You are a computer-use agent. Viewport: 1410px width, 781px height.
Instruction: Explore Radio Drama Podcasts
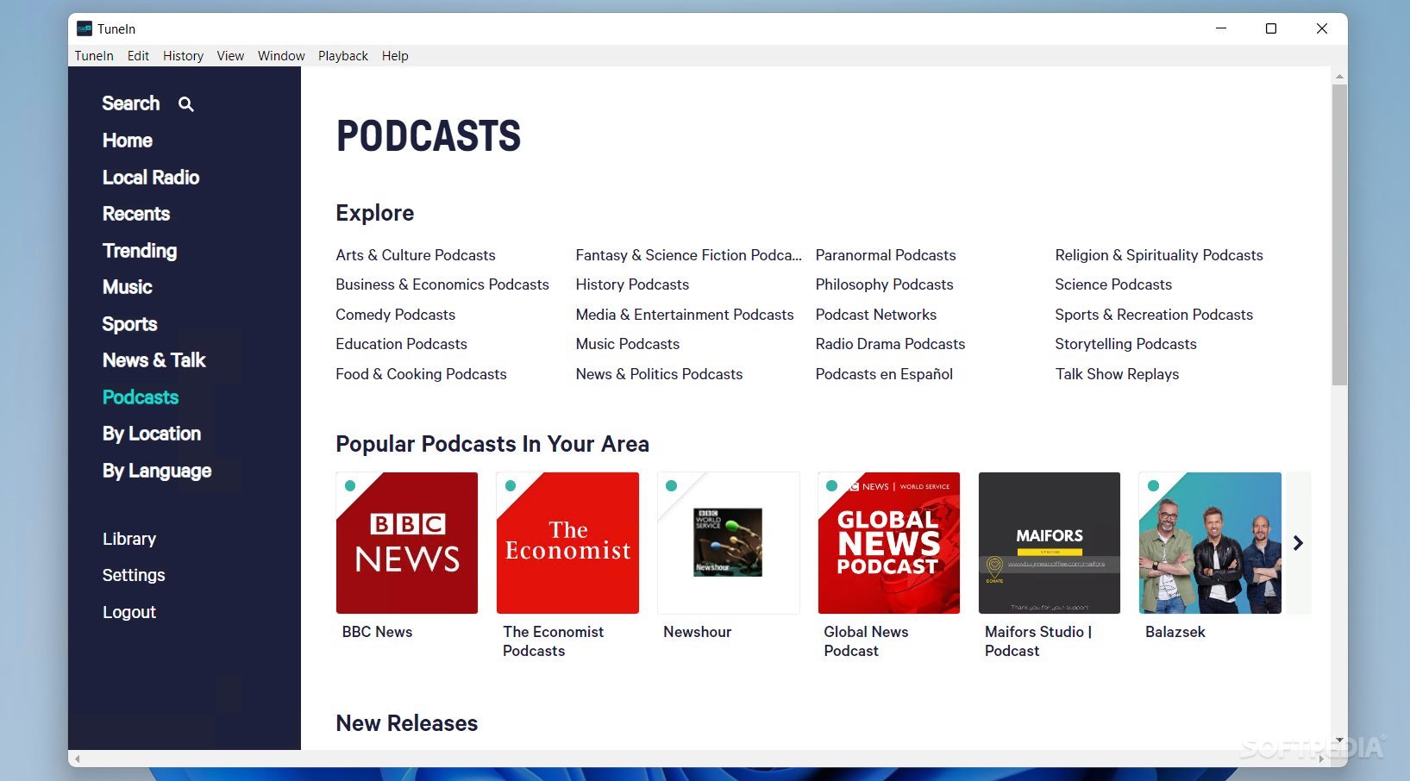pyautogui.click(x=891, y=344)
